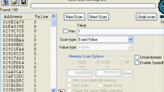This screenshot has width=164, height=92.
Task: Click the results list scroll down arrow
Action: click(54, 90)
